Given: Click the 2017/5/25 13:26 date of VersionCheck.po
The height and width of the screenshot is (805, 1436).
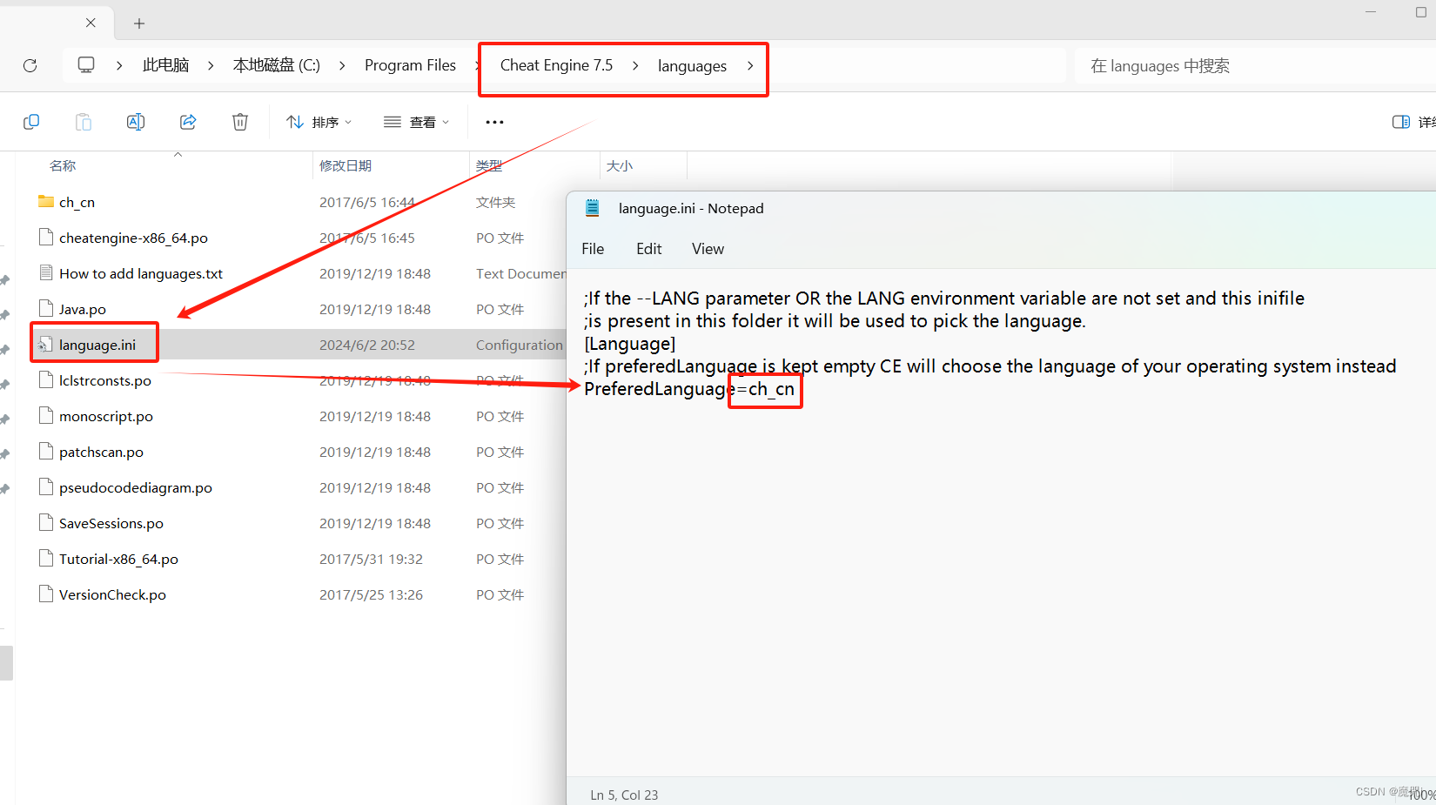Looking at the screenshot, I should 371,594.
